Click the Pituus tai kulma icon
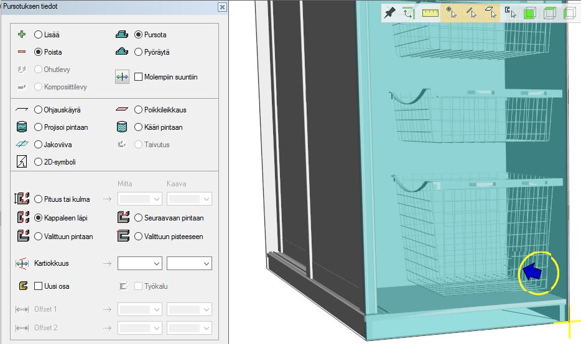The width and height of the screenshot is (581, 344). [x=22, y=199]
